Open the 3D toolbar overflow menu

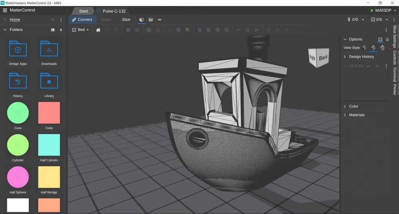click(x=386, y=30)
